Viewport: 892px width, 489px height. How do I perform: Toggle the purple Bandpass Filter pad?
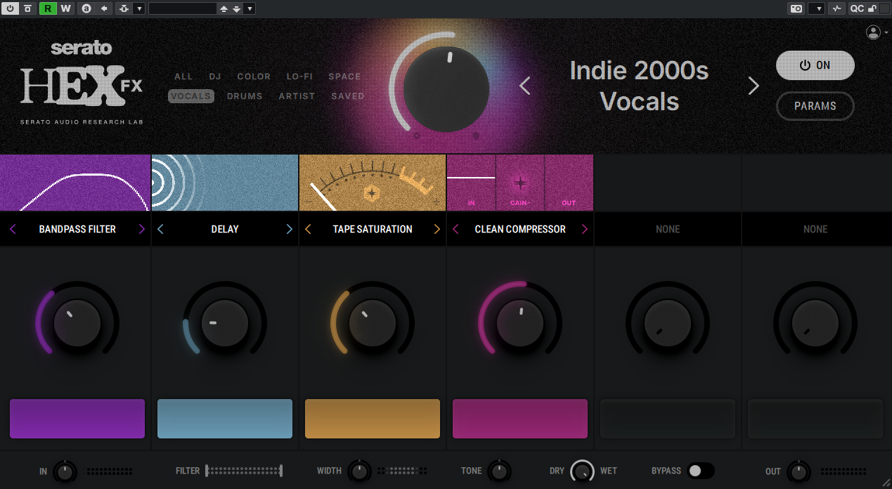[x=77, y=419]
